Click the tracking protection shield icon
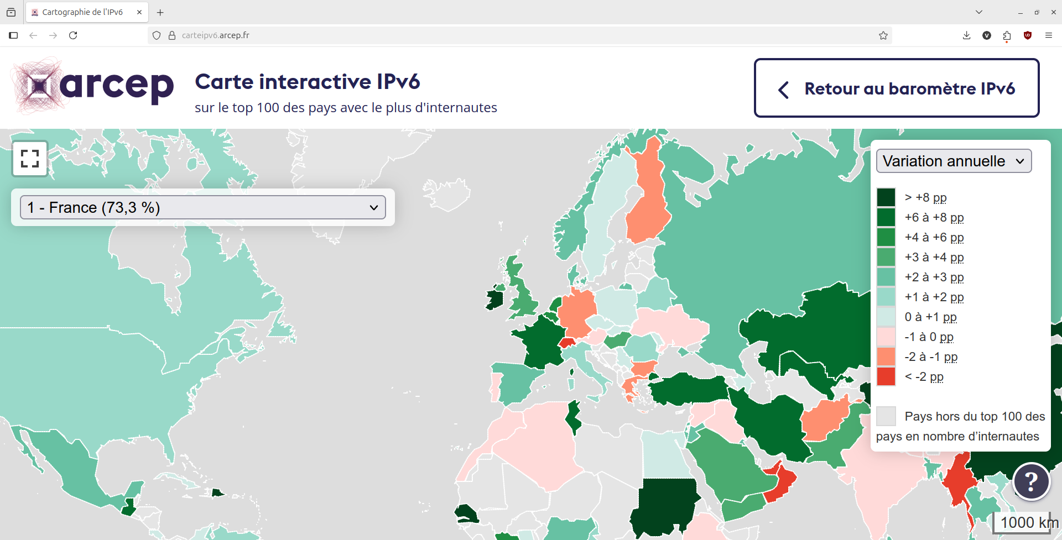 [157, 35]
